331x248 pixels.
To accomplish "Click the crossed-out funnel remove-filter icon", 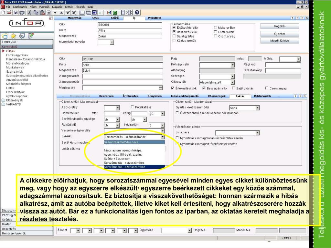I will coord(74,13).
